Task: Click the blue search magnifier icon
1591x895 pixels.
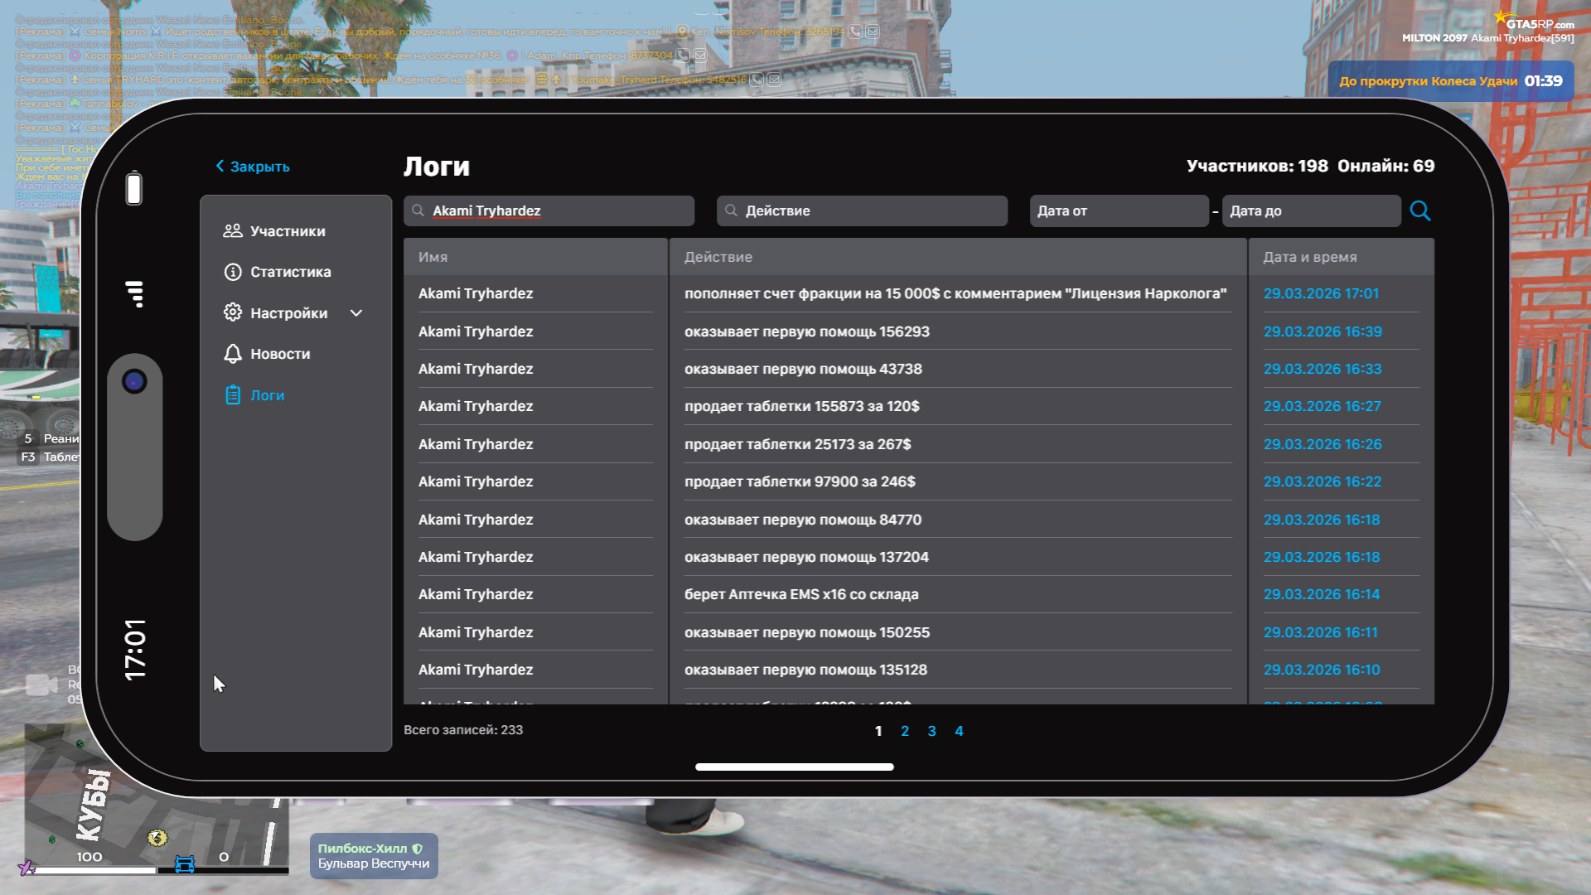Action: coord(1419,210)
